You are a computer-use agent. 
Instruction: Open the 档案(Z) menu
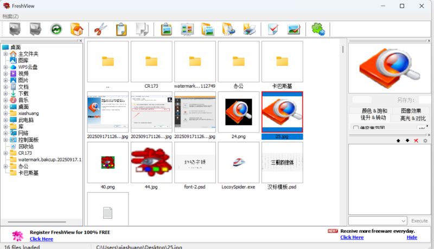10,16
